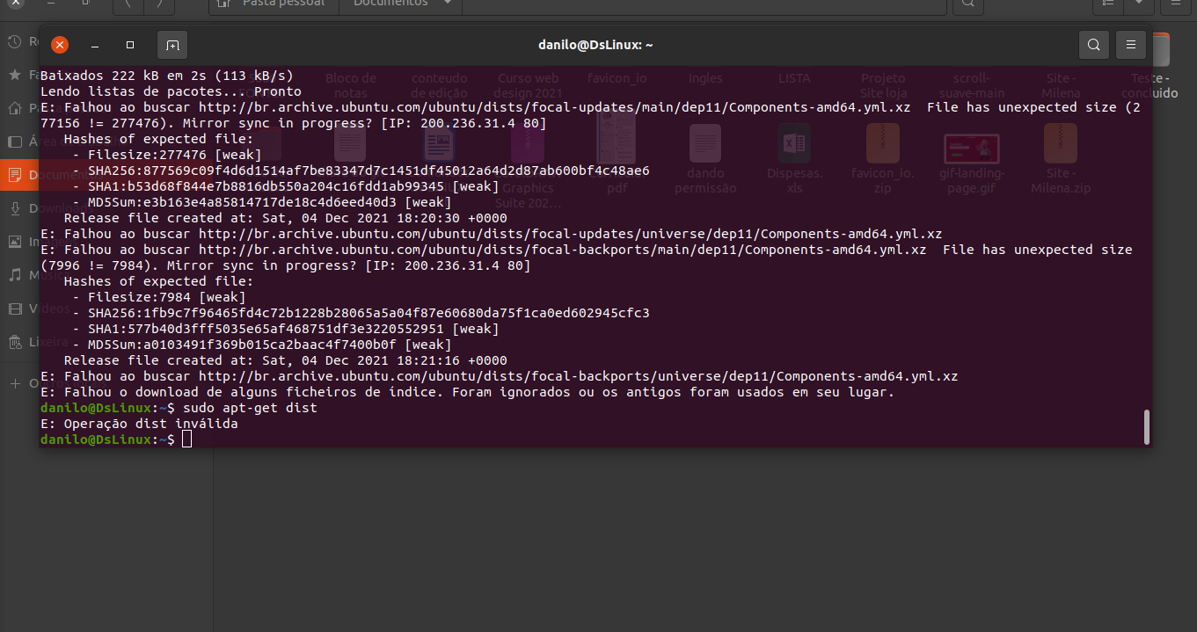This screenshot has width=1197, height=632.
Task: Click the terminal title danilo@DsLinux: ~
Action: 595,45
